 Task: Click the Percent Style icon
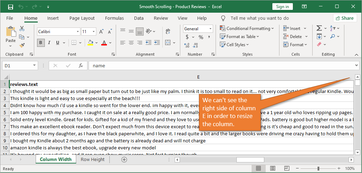point(201,37)
